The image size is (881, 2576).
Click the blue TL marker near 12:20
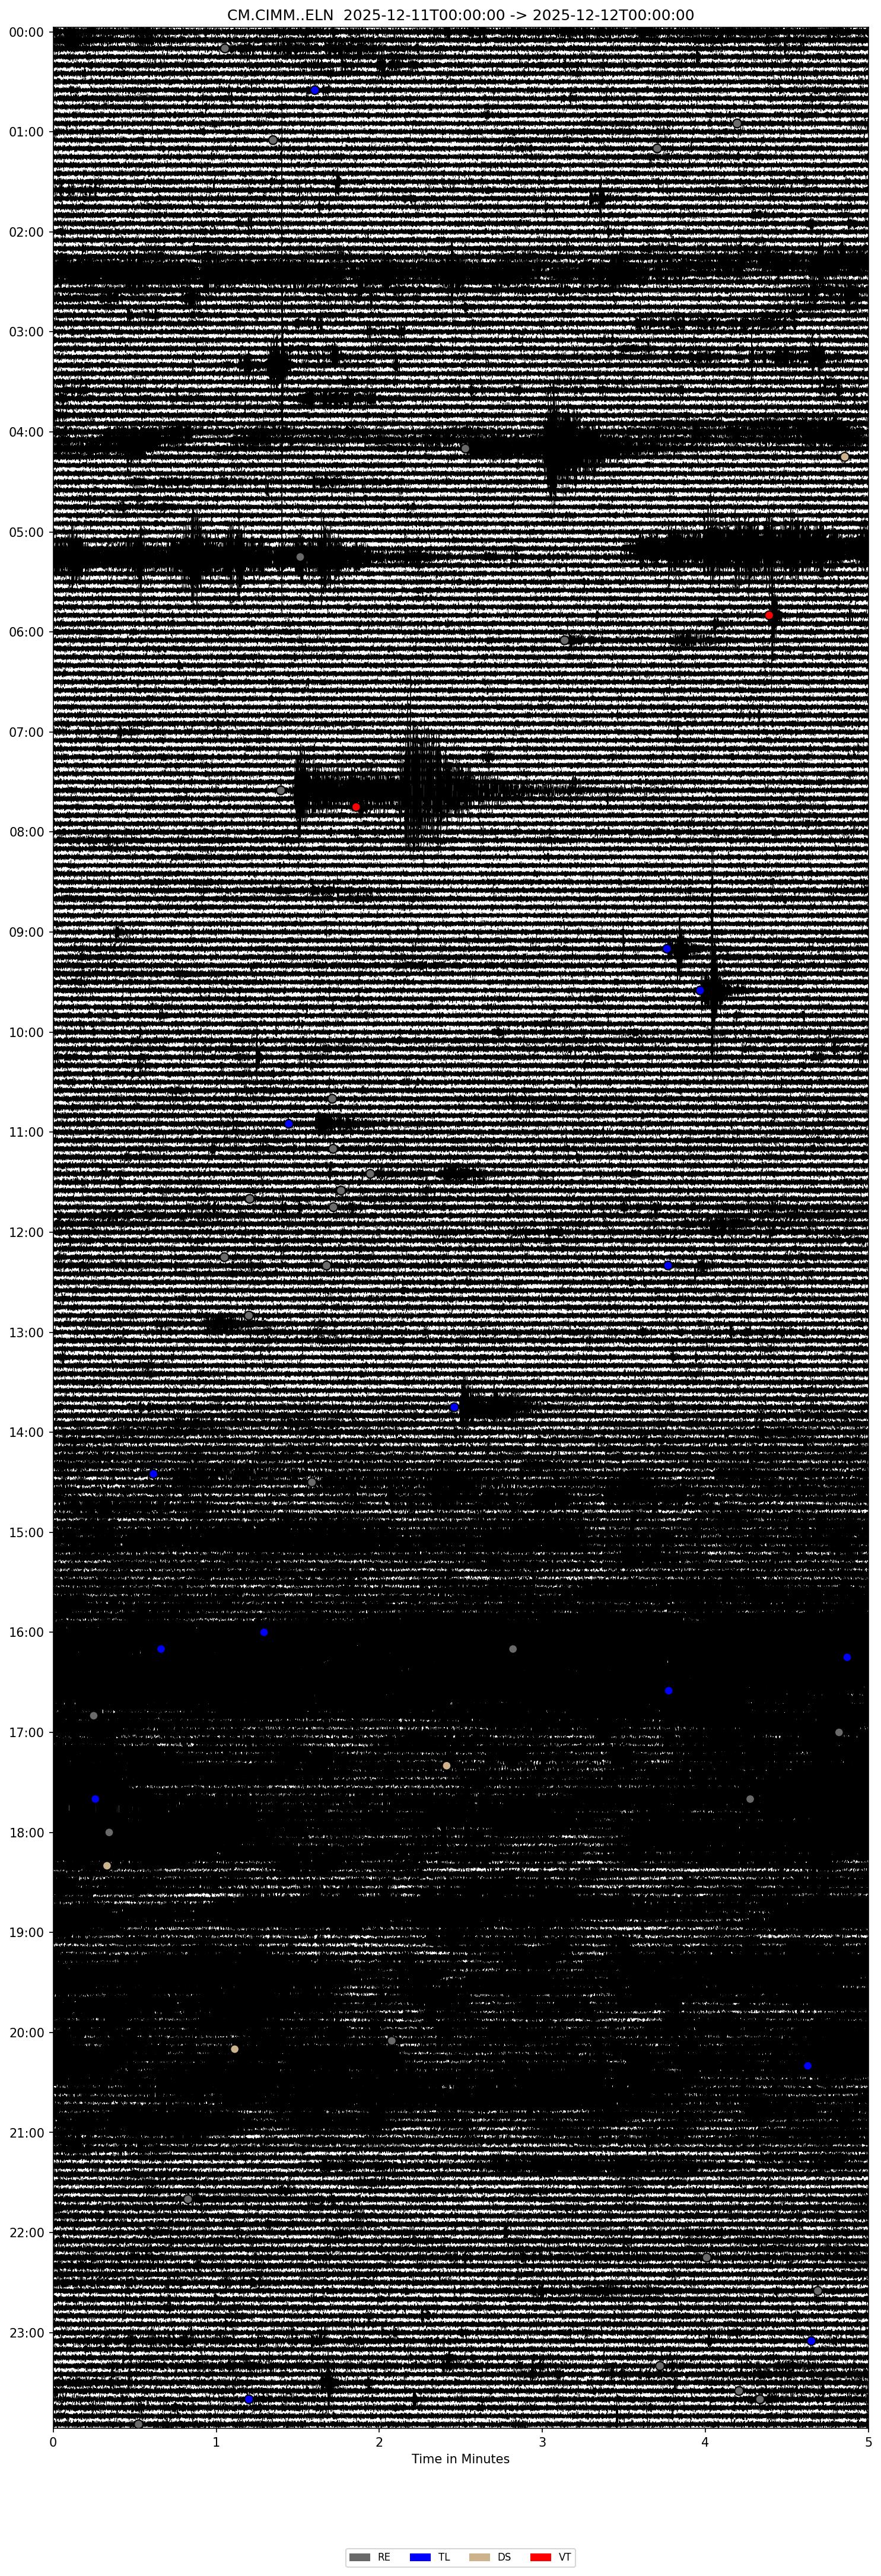(x=668, y=1265)
